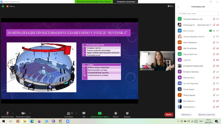Expand video options arrow beside Остановить видео
Image resolution: width=221 pixels, height=124 pixels.
pos(30,113)
